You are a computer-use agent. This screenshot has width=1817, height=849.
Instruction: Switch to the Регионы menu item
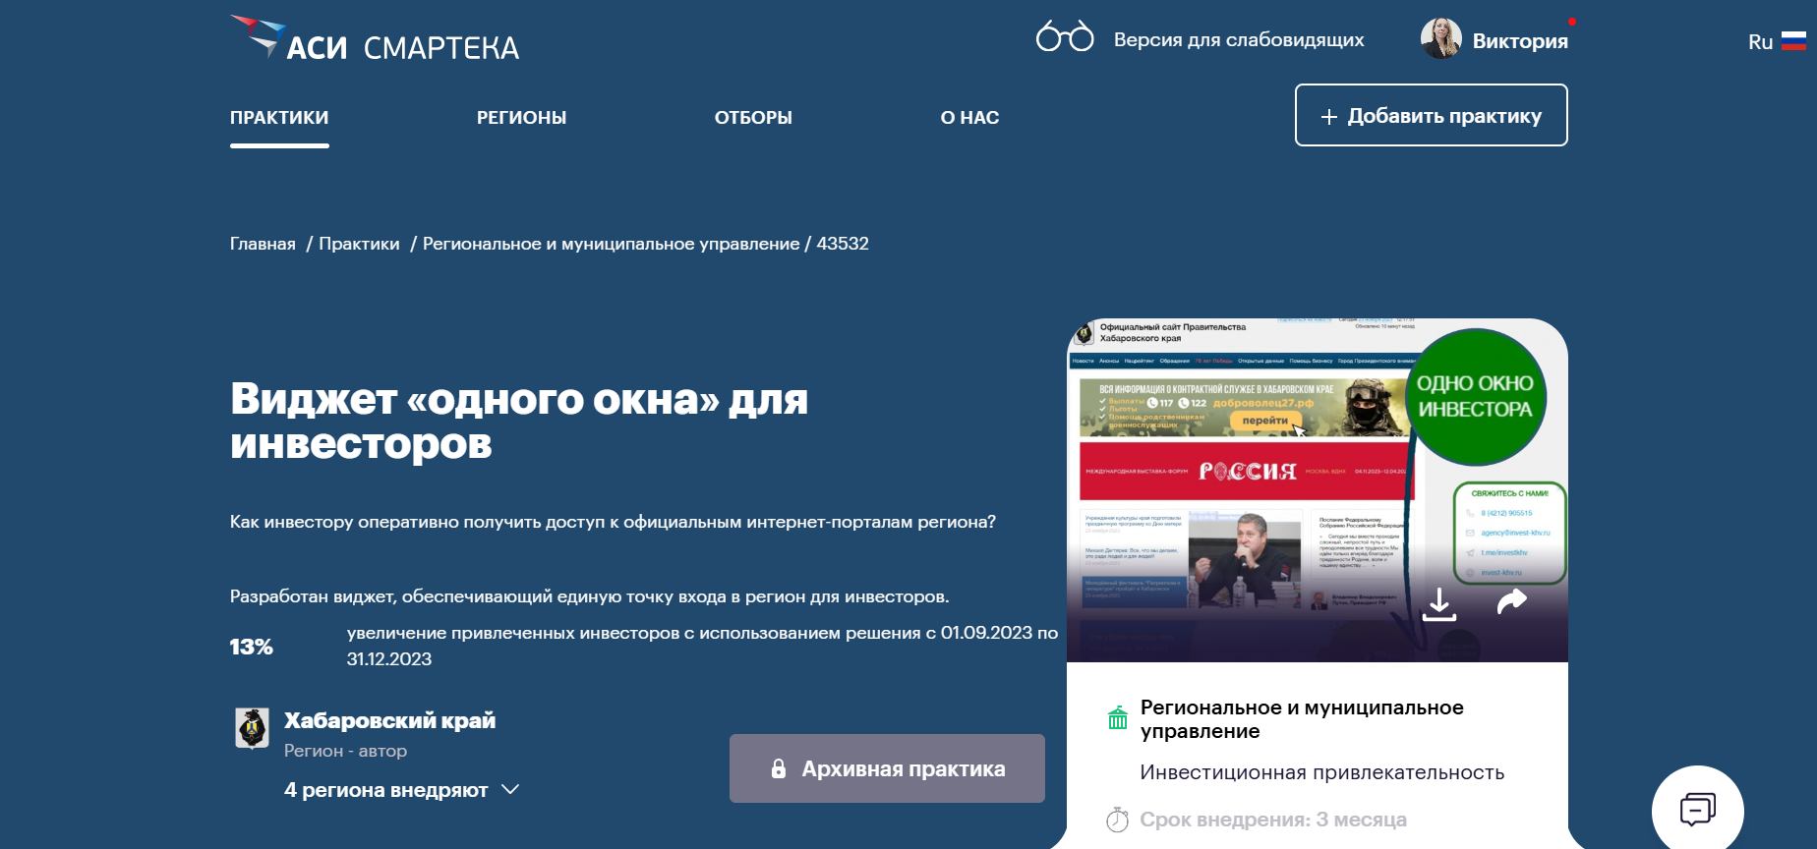tap(521, 117)
